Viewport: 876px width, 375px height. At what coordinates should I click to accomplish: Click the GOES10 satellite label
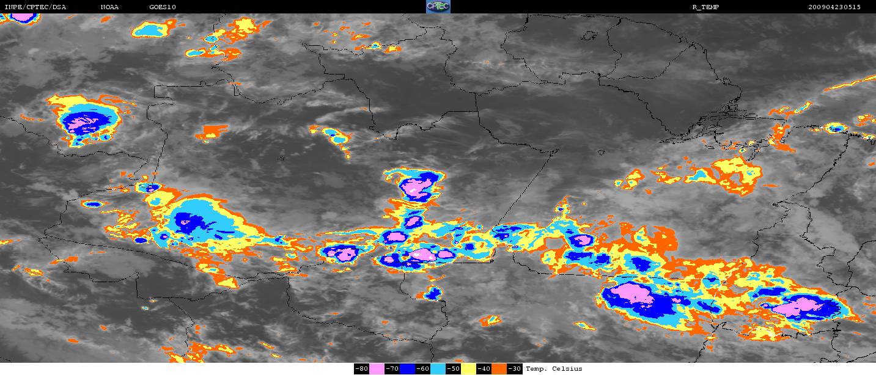tap(163, 7)
